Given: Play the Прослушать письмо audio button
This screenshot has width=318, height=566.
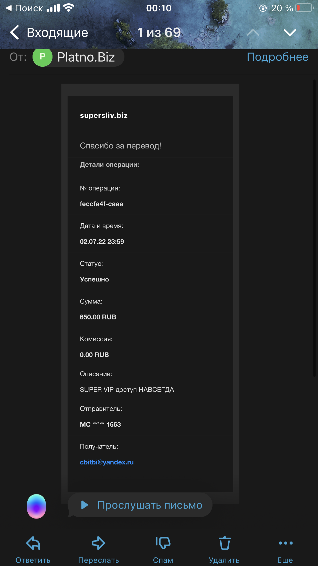Looking at the screenshot, I should pyautogui.click(x=140, y=505).
